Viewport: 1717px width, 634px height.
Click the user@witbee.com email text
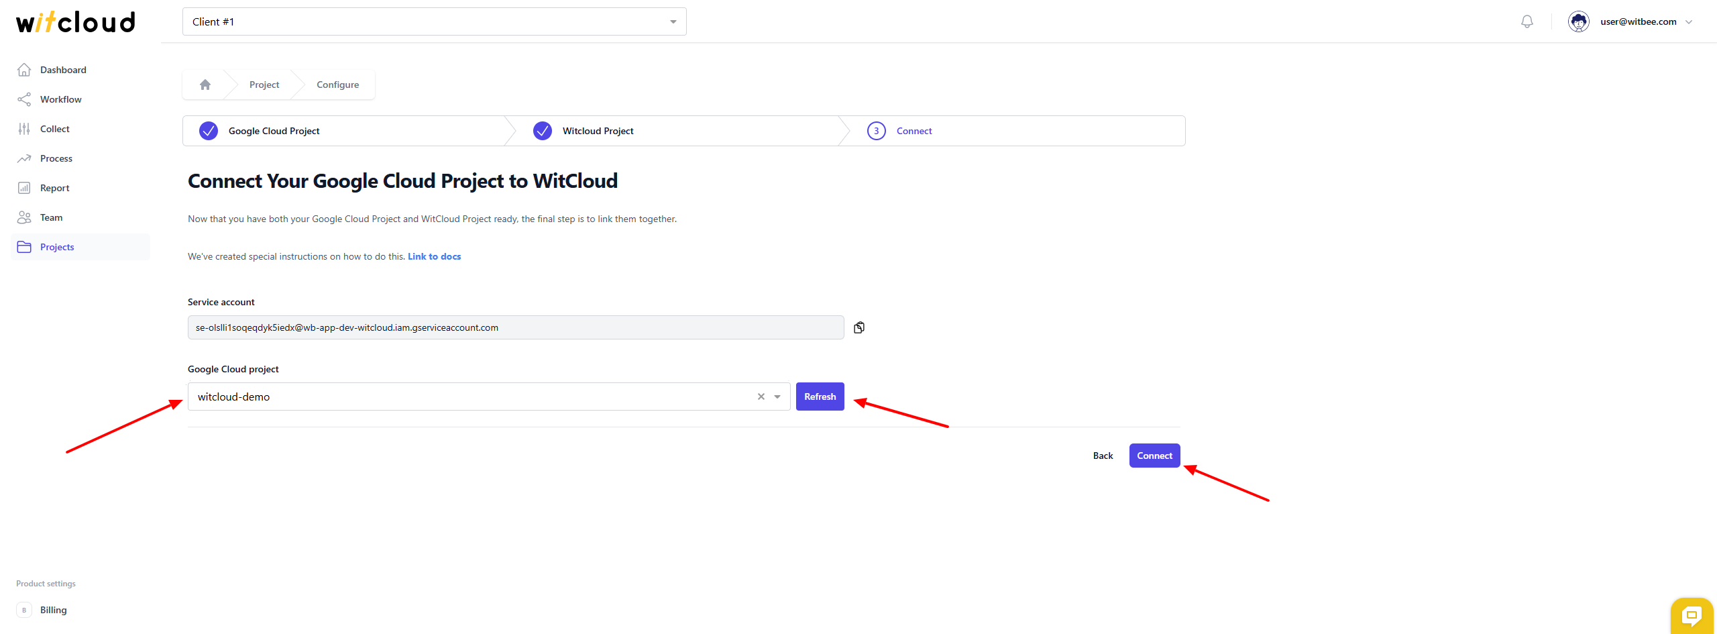[1639, 21]
